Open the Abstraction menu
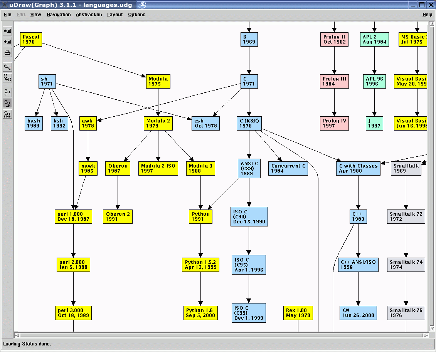The height and width of the screenshot is (352, 436). [x=89, y=15]
